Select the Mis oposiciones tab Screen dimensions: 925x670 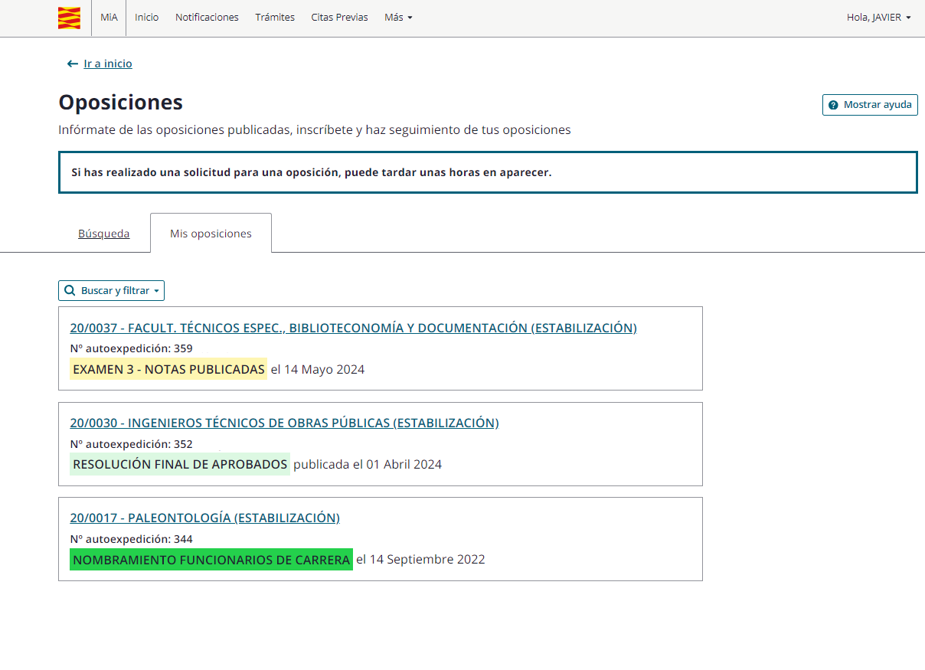click(211, 234)
